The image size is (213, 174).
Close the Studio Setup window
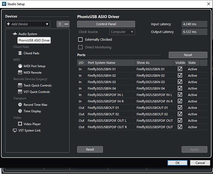208,4
